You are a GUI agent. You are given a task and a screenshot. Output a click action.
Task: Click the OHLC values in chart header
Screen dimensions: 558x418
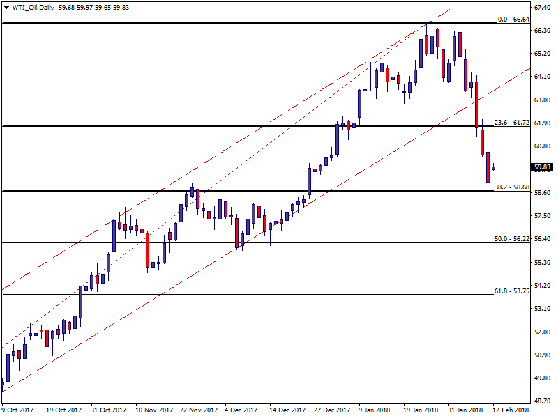point(94,7)
